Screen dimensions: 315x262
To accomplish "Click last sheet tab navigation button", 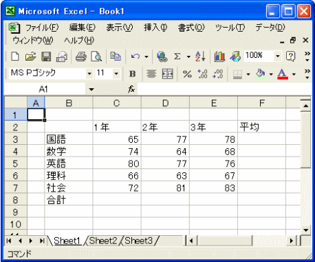I will pos(42,241).
